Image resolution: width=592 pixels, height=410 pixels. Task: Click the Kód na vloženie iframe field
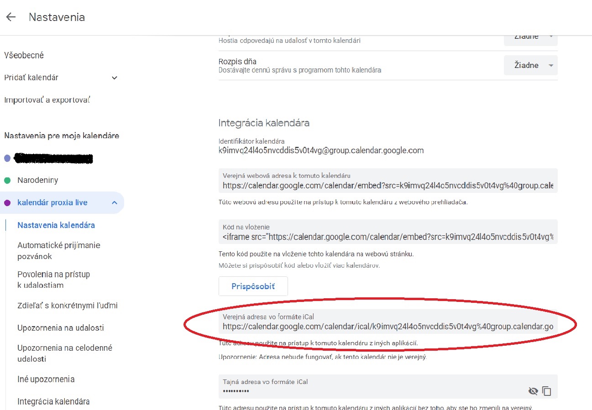(388, 237)
